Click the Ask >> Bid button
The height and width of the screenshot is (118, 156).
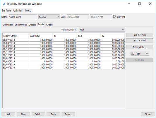140,40
